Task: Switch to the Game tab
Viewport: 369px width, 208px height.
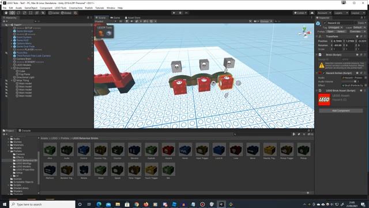Action: 115,18
